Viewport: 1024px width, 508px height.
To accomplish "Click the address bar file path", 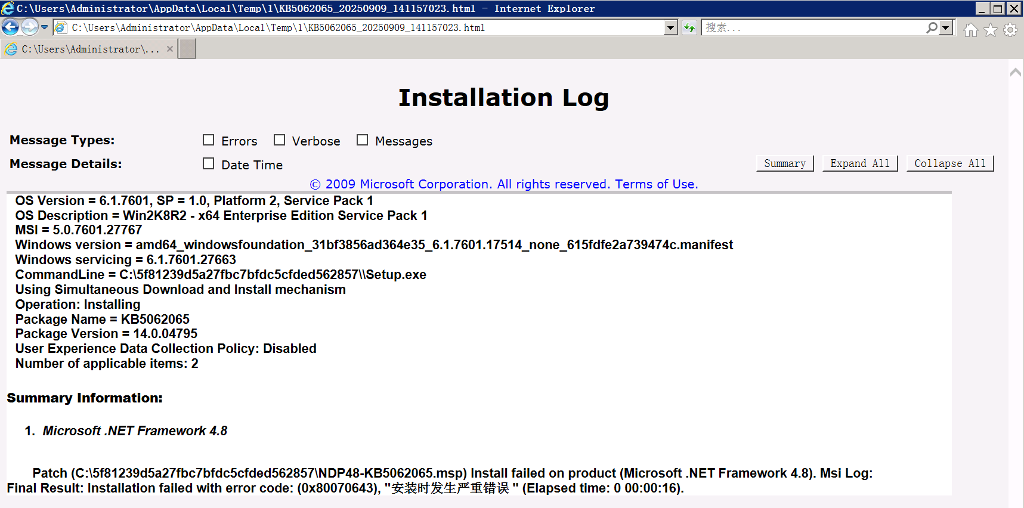I will tap(278, 27).
